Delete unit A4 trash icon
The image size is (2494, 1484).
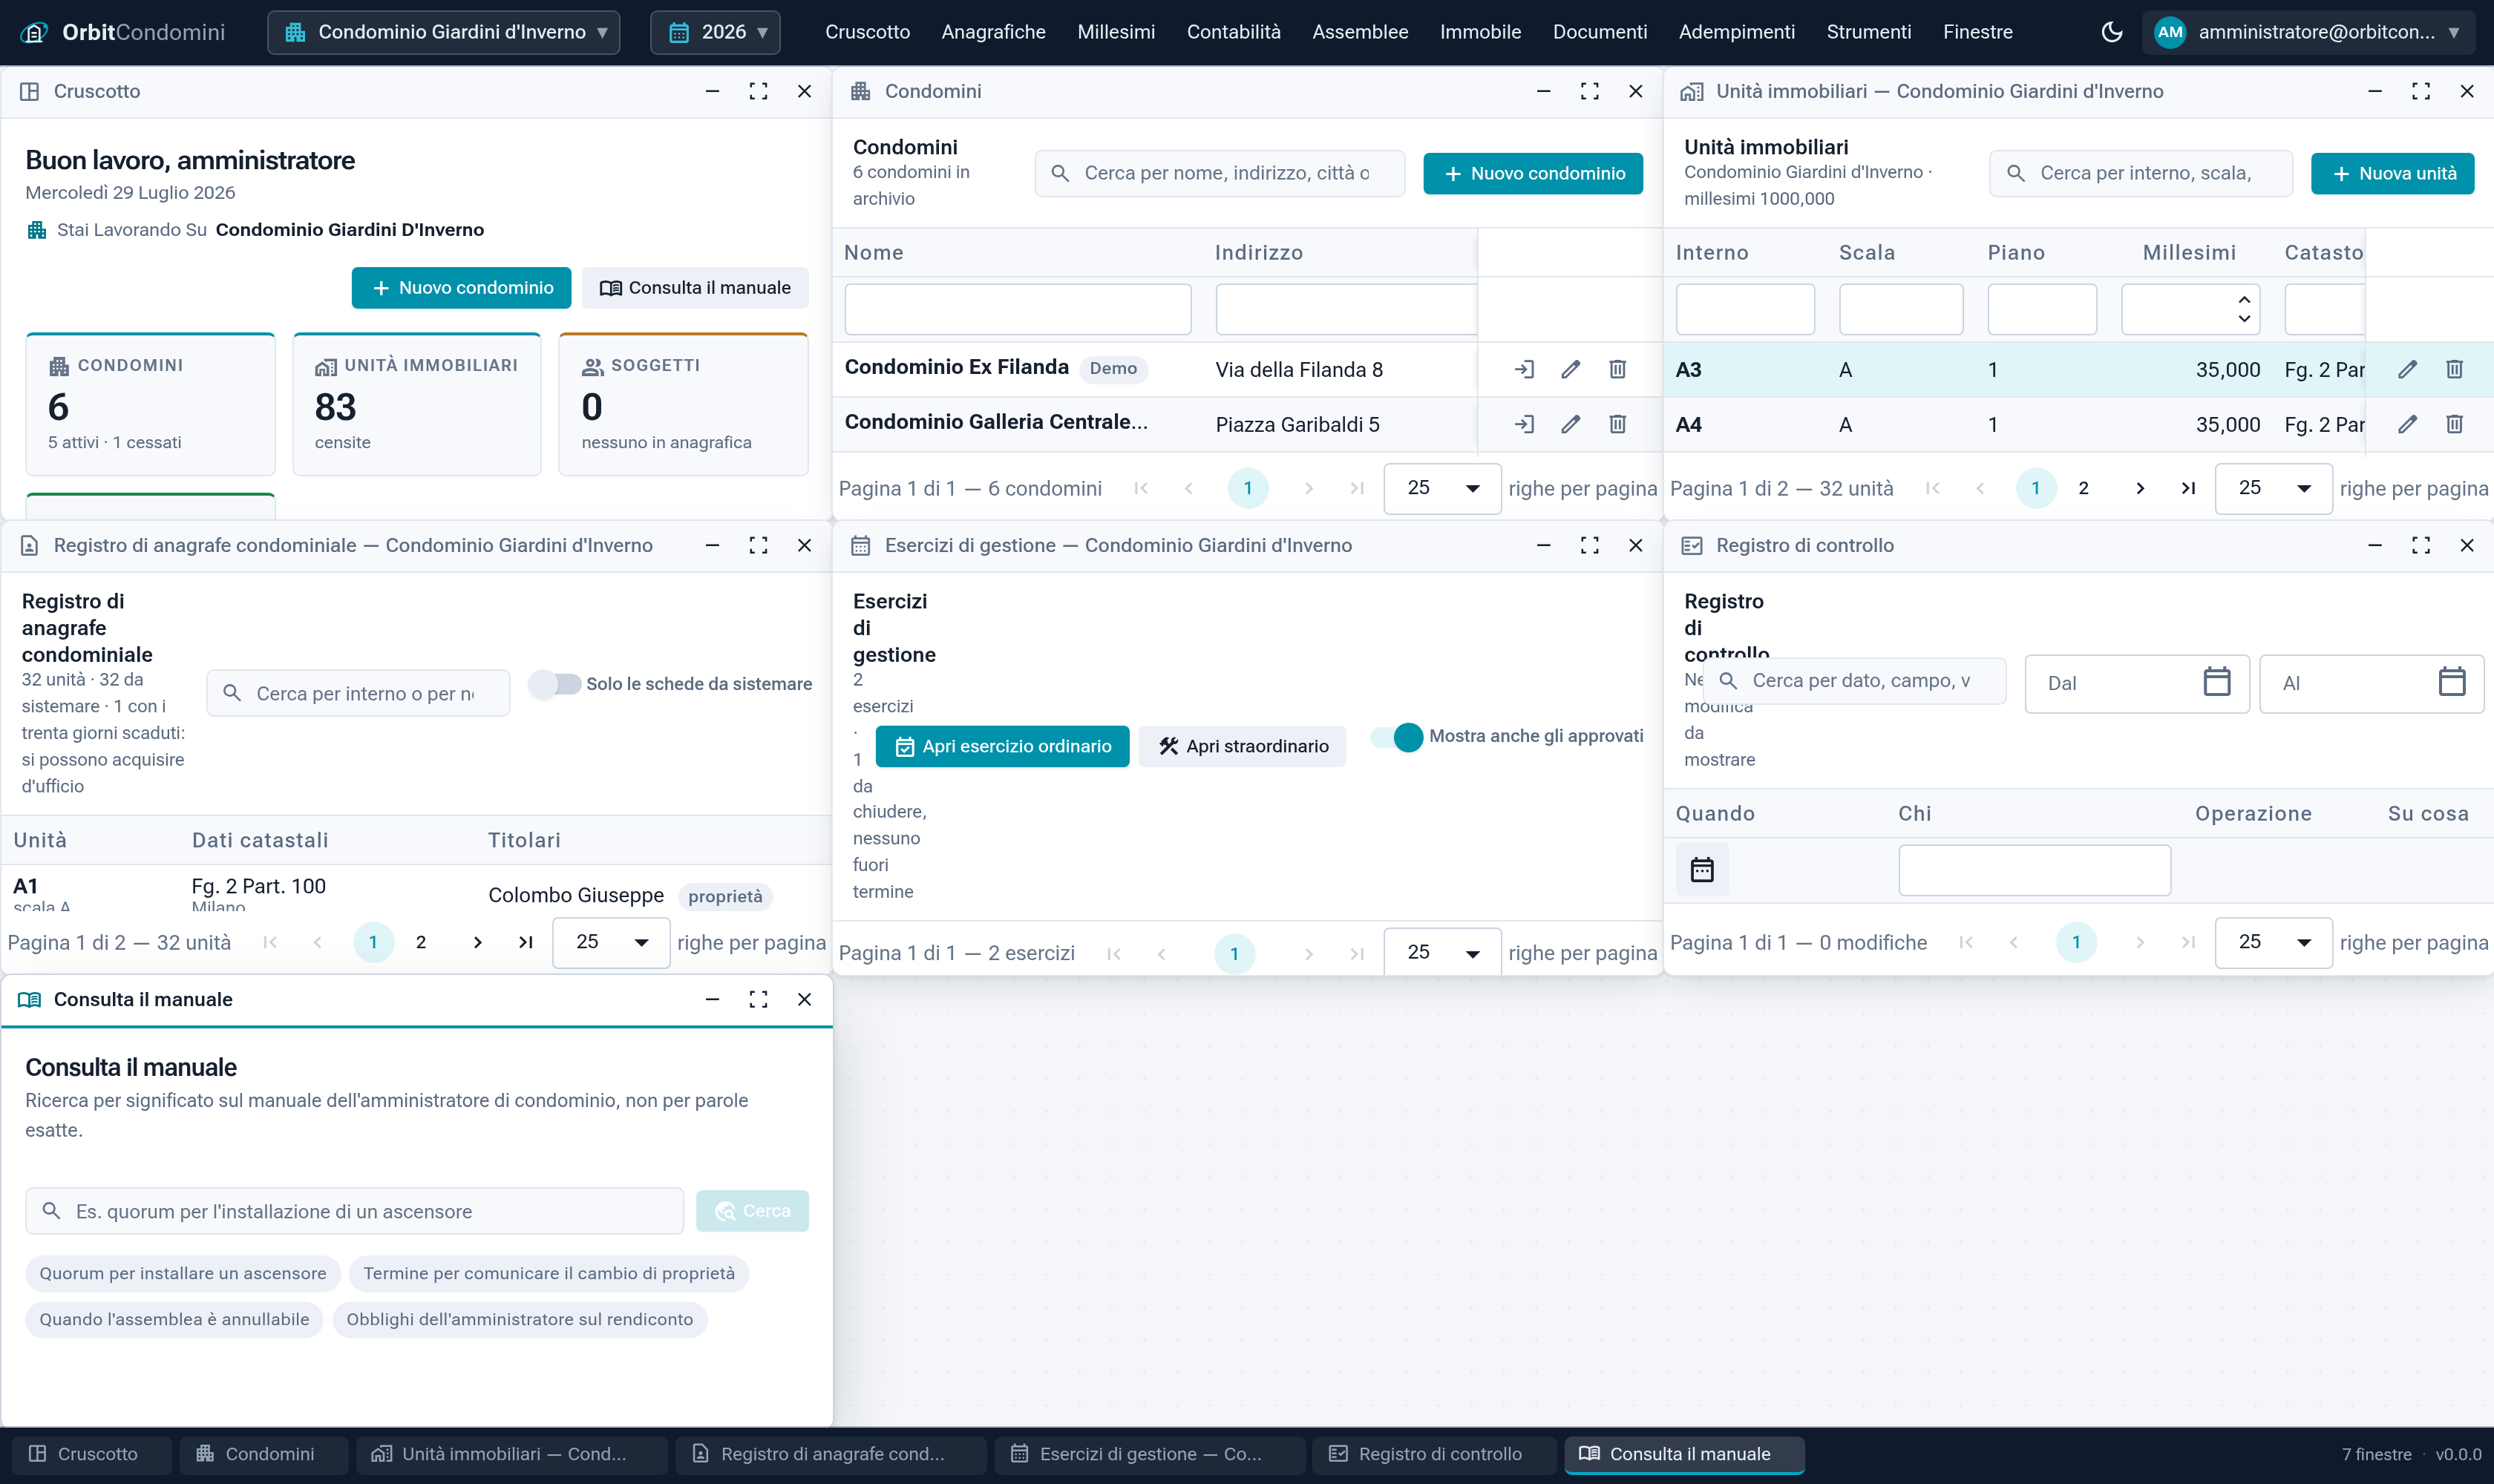pos(2455,424)
